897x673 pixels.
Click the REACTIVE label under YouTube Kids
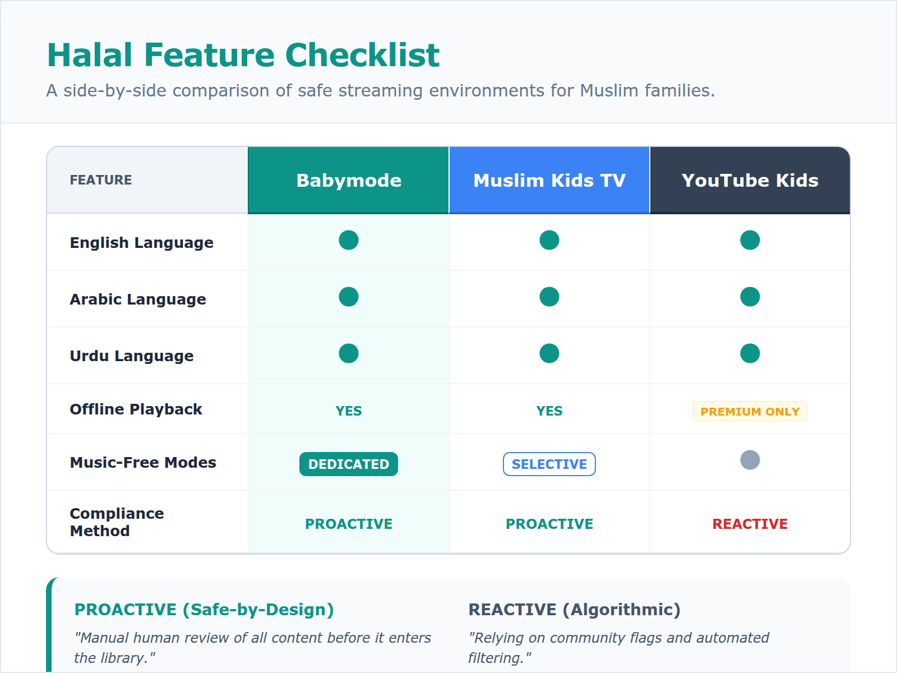pyautogui.click(x=750, y=524)
